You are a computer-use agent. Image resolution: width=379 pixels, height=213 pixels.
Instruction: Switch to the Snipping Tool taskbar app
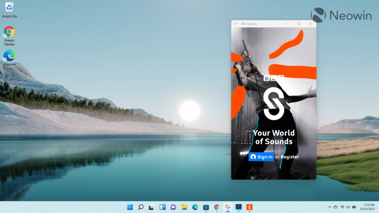pyautogui.click(x=228, y=207)
